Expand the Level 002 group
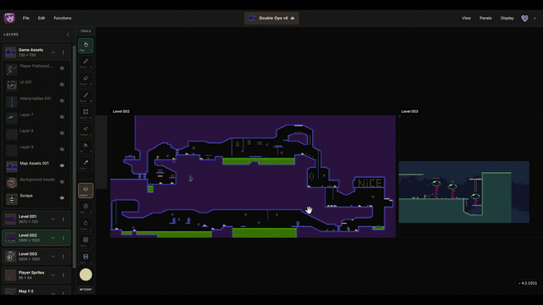The height and width of the screenshot is (305, 543). [53, 237]
